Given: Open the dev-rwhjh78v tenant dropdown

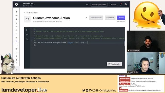Looking at the screenshot, I should pyautogui.click(x=29, y=5).
